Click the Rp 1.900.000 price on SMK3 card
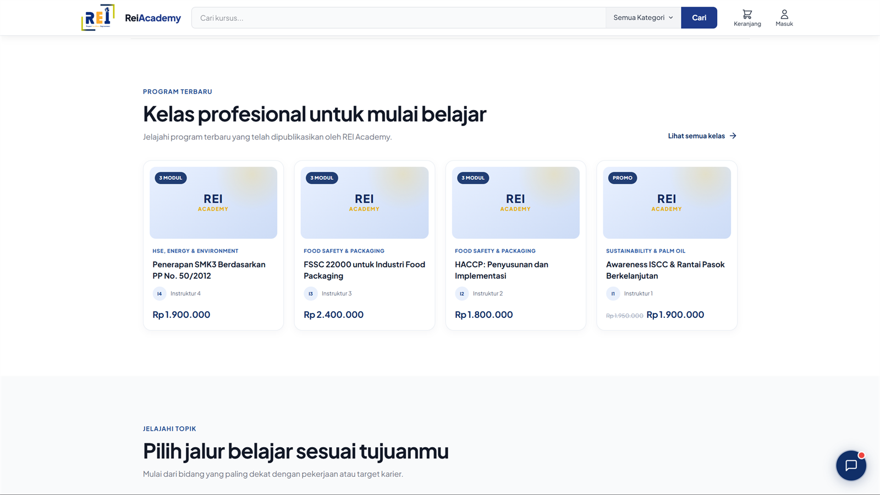Image resolution: width=880 pixels, height=495 pixels. coord(182,315)
